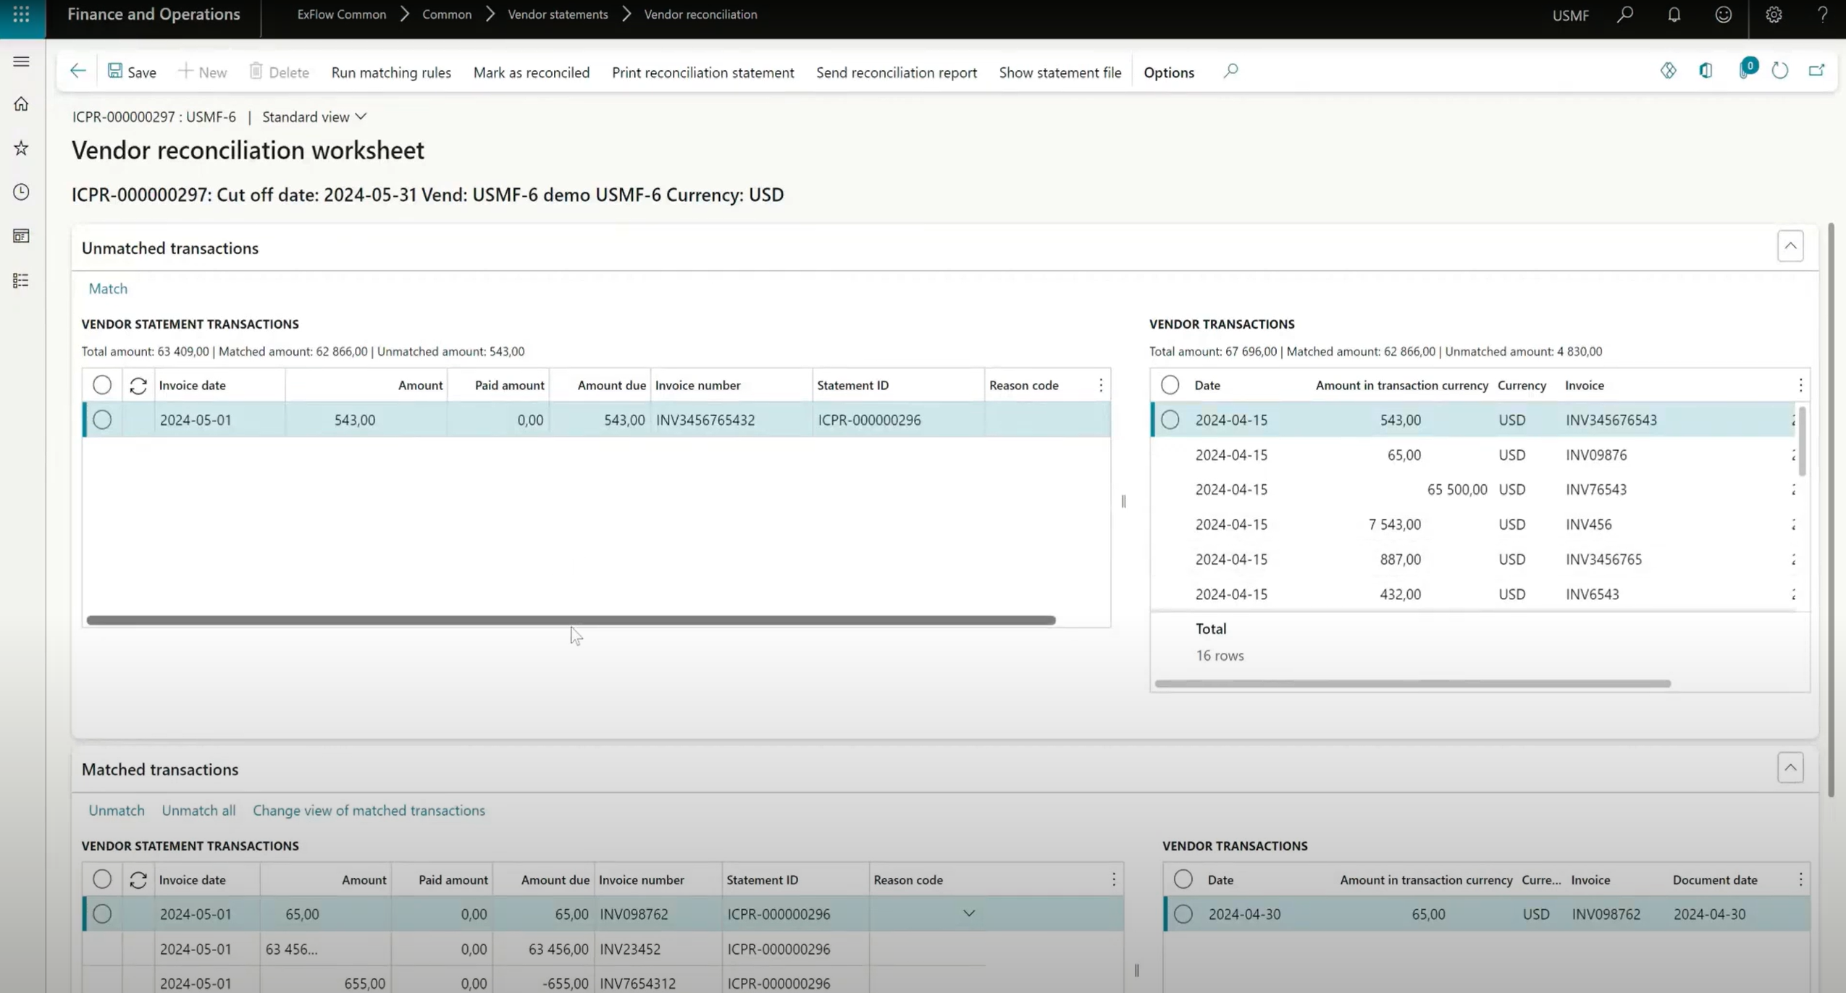Image resolution: width=1846 pixels, height=993 pixels.
Task: Open Workspaces icon in left sidebar
Action: pos(21,236)
